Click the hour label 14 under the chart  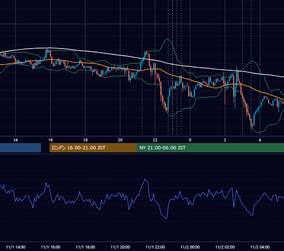coord(15,140)
